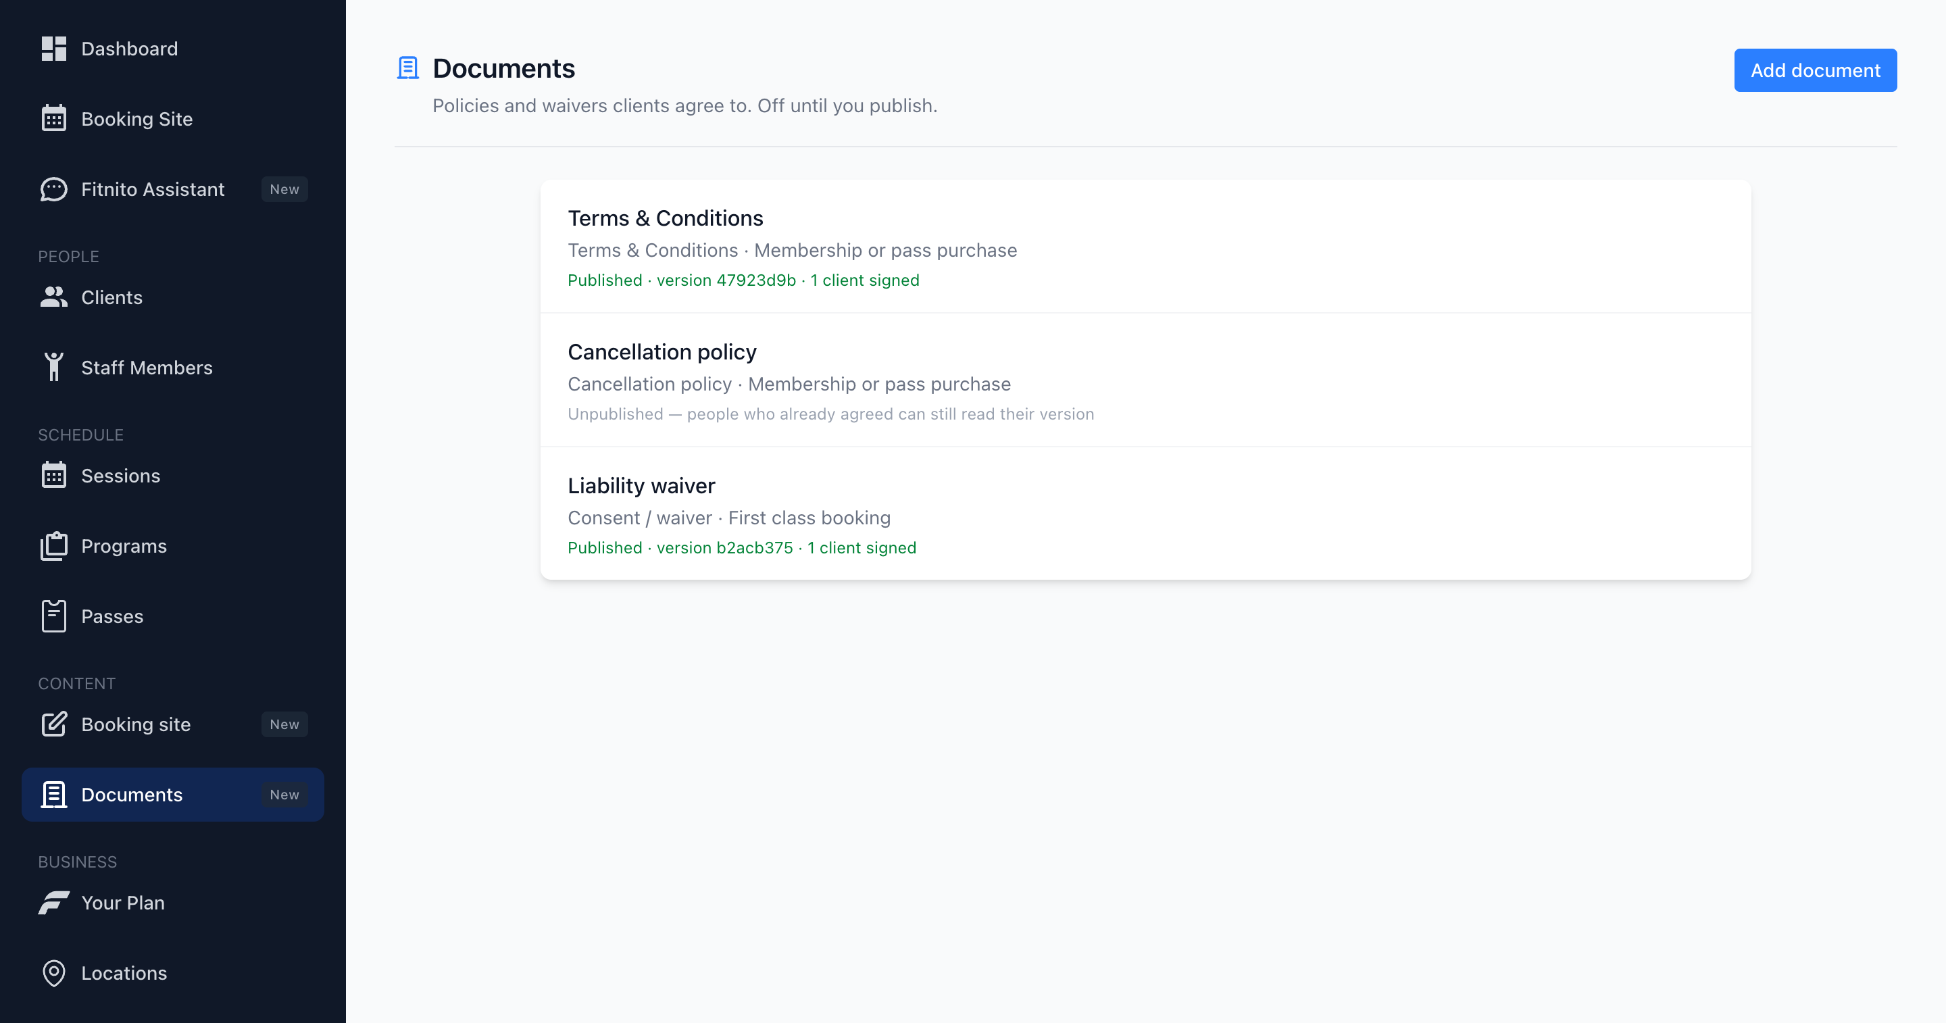Screen dimensions: 1946x1023
Task: Click the Booking Site calendar icon
Action: click(x=53, y=119)
